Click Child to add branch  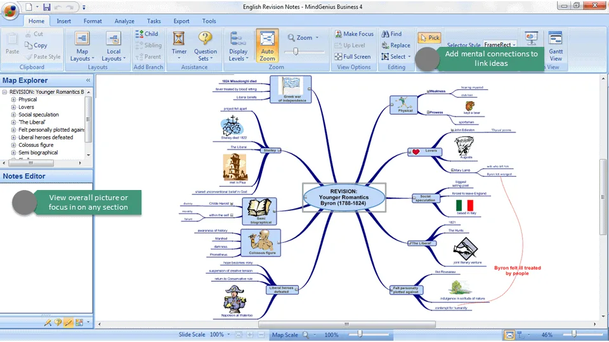pyautogui.click(x=147, y=34)
